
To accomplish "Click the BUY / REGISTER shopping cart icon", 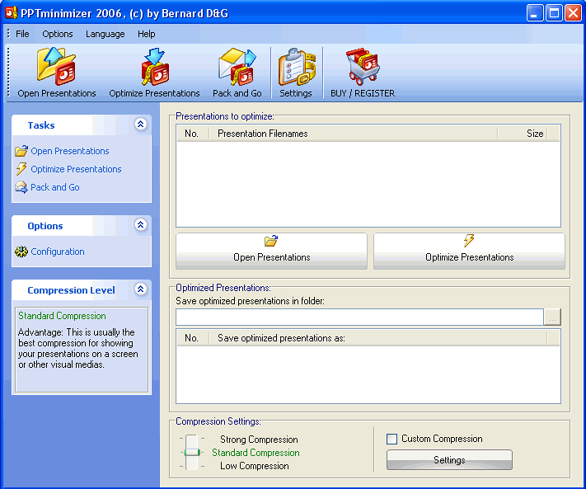I will (x=363, y=67).
